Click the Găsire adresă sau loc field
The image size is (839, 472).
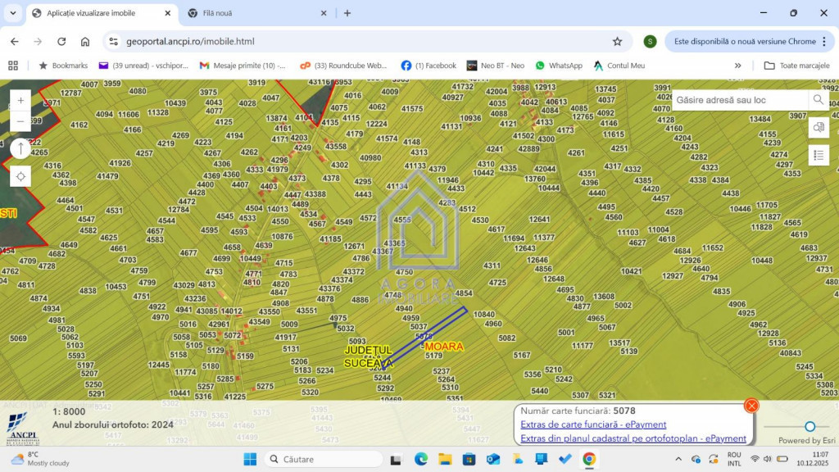point(740,100)
